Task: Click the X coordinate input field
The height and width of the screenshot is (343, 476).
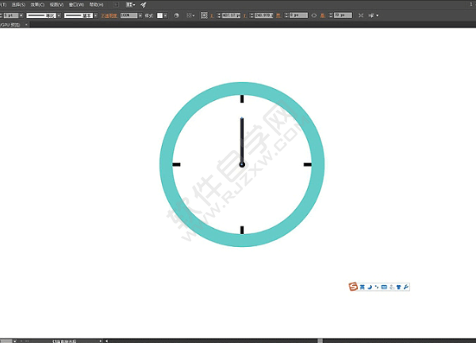Action: click(x=231, y=15)
